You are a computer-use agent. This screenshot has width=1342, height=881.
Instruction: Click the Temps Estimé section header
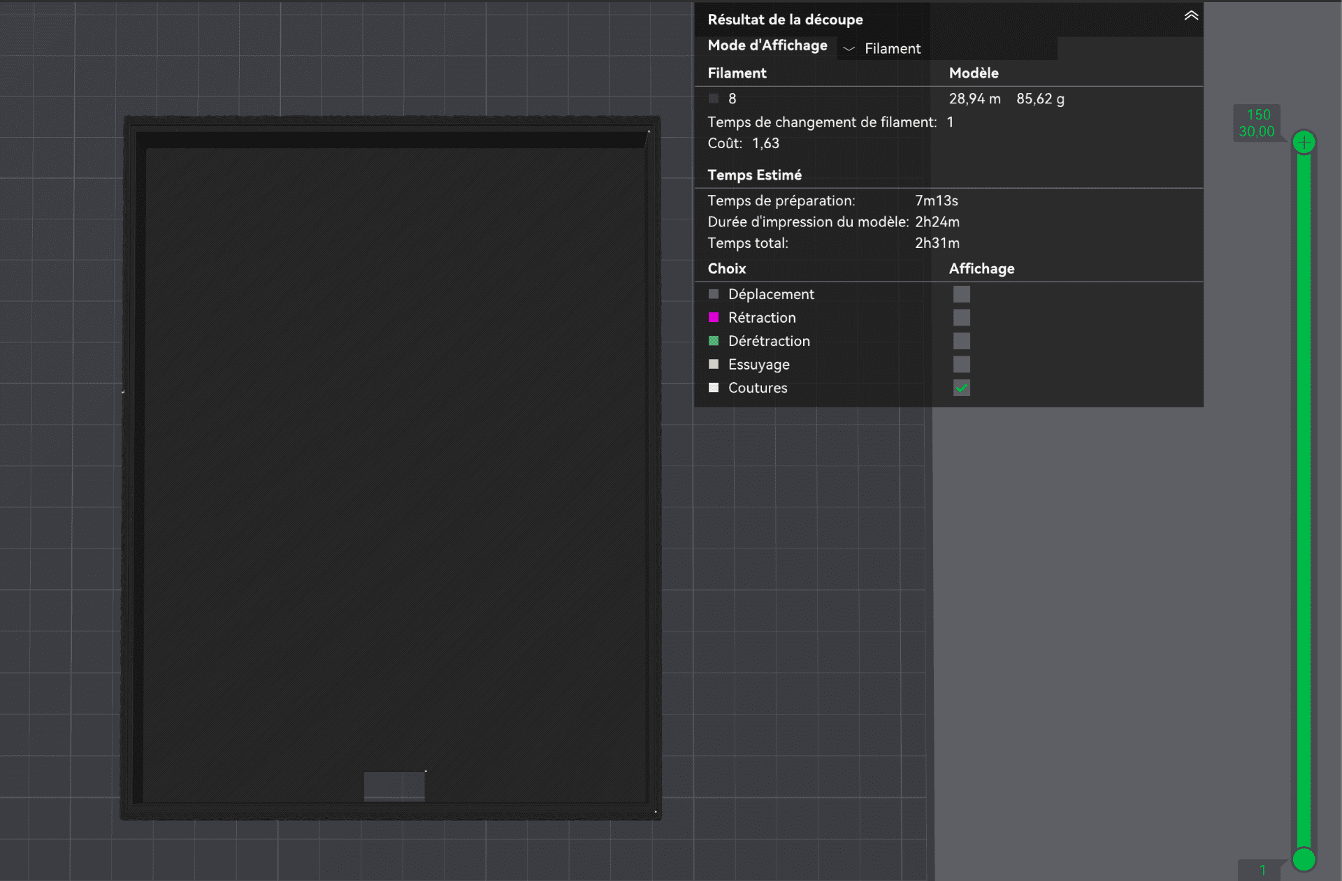tap(754, 175)
